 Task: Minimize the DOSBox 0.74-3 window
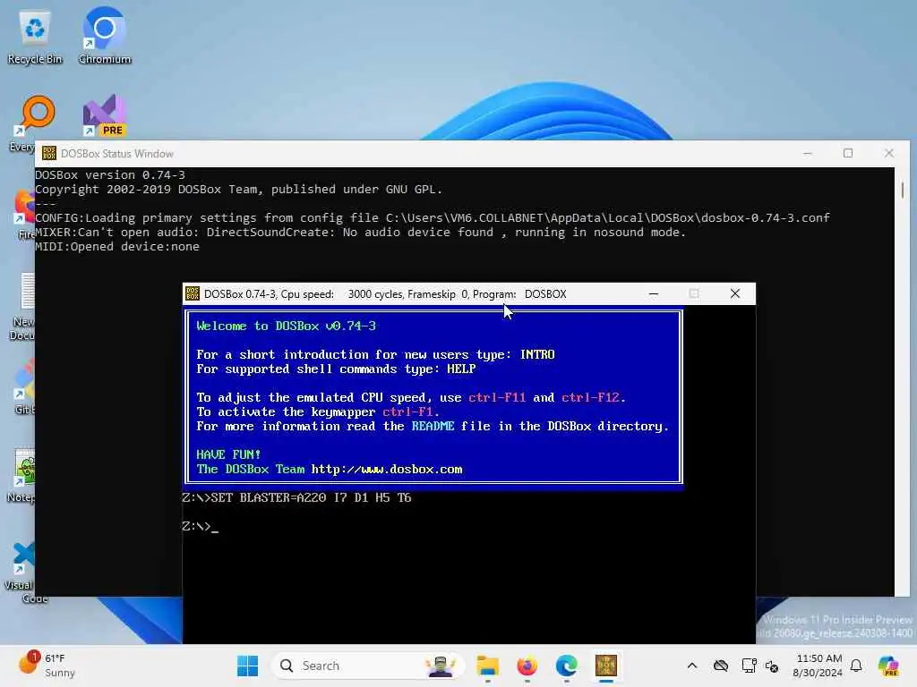[x=653, y=293]
